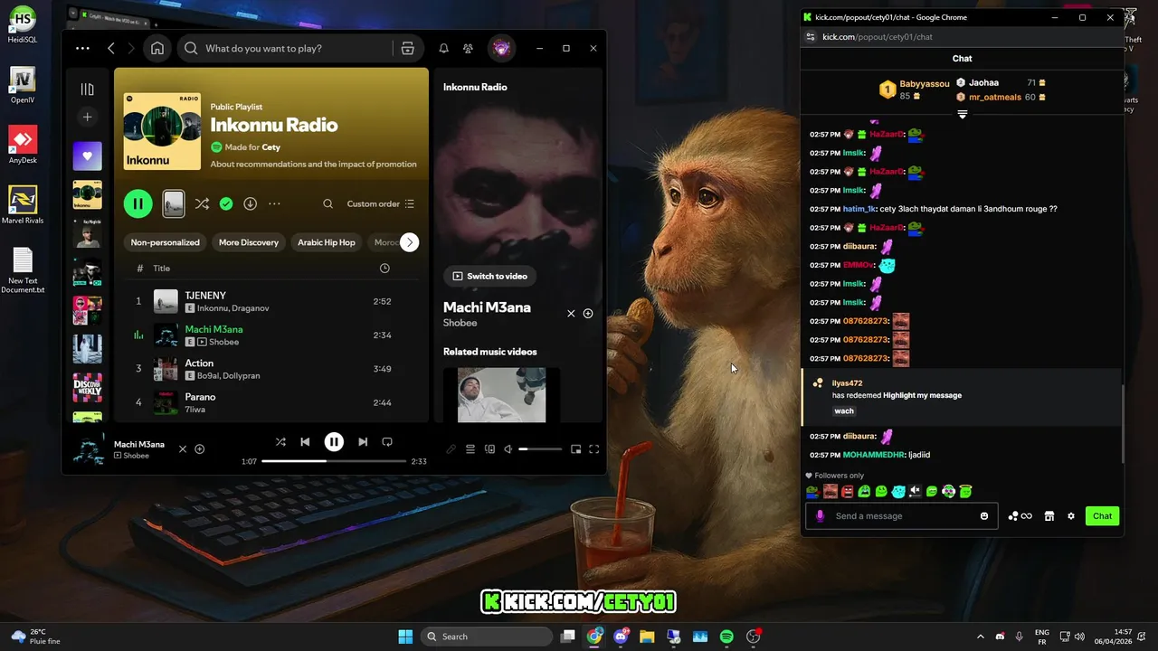Click 'About recommendations and the impact of promotion'

[313, 165]
